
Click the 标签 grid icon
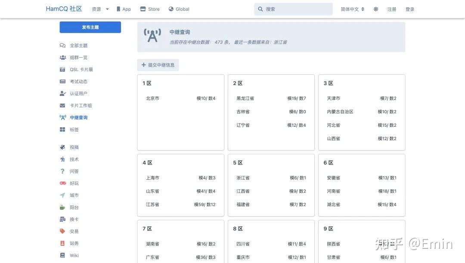click(x=62, y=129)
